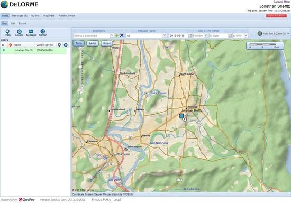Click the map zoom-out control below the zoom bar
This screenshot has width=291, height=203.
(81, 91)
